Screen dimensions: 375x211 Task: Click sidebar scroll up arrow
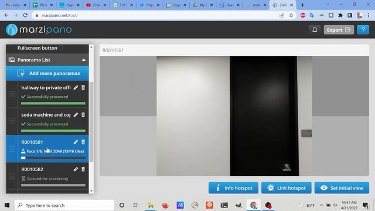click(x=91, y=47)
